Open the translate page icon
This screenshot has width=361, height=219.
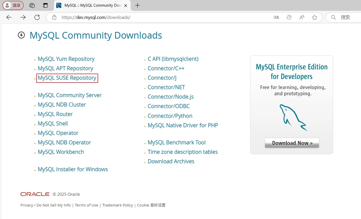click(x=276, y=17)
